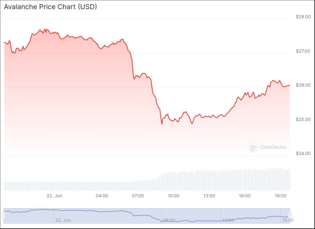Click the $28.00 price axis label
This screenshot has height=229, width=315.
tap(304, 17)
